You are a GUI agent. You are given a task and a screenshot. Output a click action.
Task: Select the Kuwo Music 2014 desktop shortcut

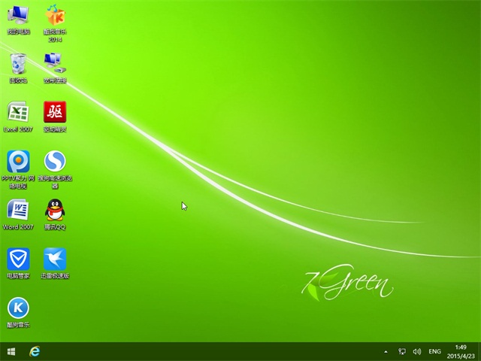(55, 16)
